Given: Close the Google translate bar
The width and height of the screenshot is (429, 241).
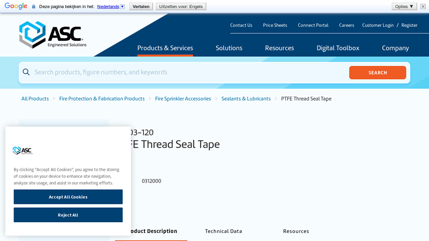Looking at the screenshot, I should click(x=423, y=6).
